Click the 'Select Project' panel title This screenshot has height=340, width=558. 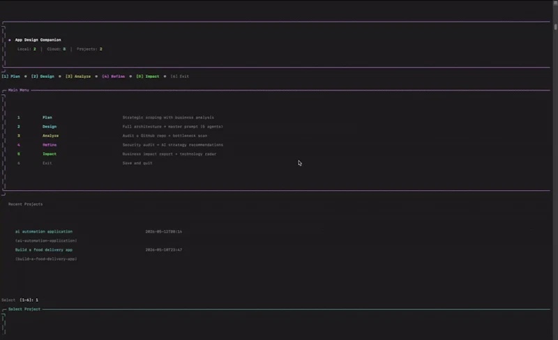(24, 309)
